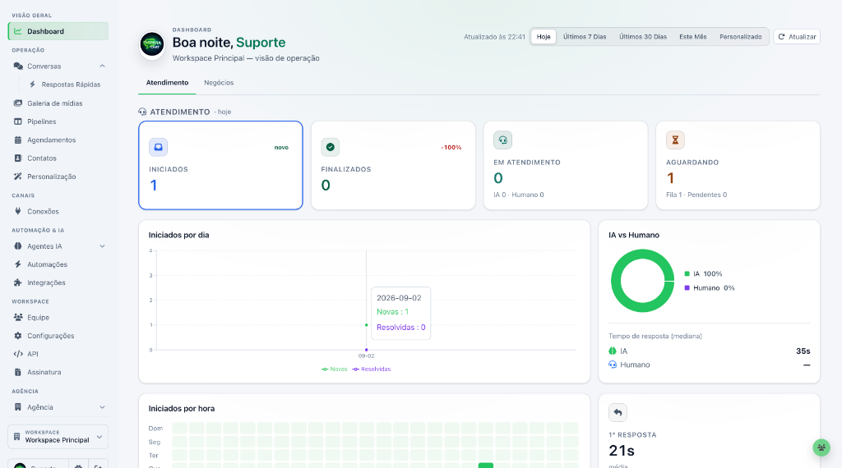The width and height of the screenshot is (842, 468).
Task: Click the "IA vs Humano" panel title
Action: point(634,235)
